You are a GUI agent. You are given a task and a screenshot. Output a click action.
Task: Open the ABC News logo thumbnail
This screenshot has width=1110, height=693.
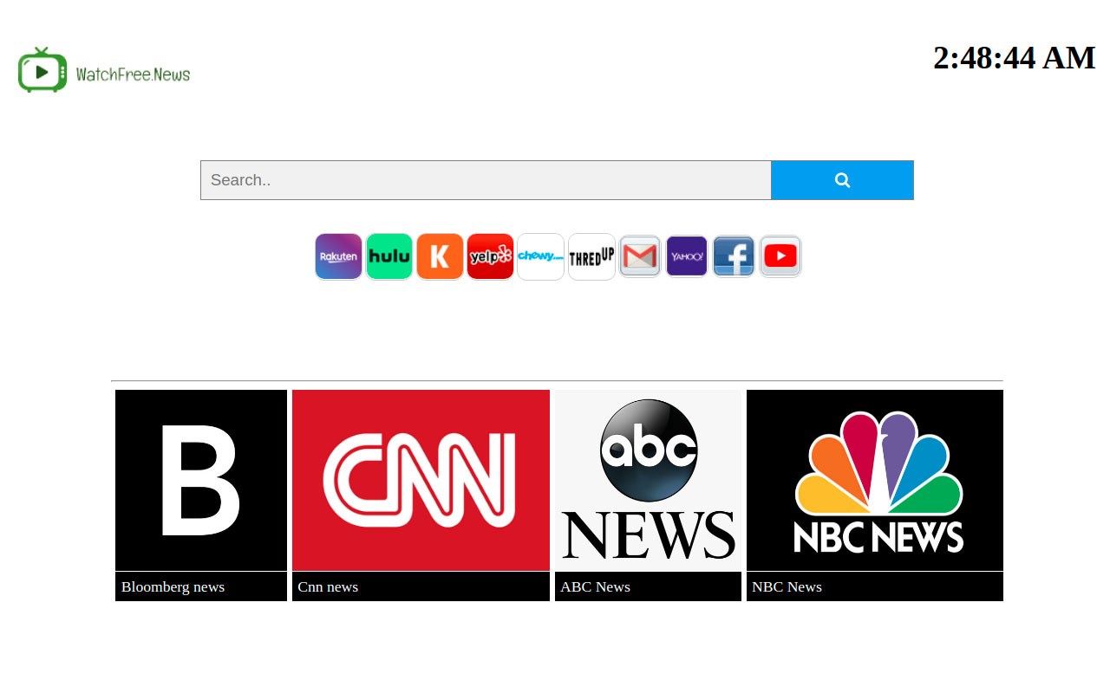point(649,480)
